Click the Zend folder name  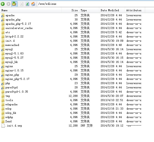coord(9,121)
